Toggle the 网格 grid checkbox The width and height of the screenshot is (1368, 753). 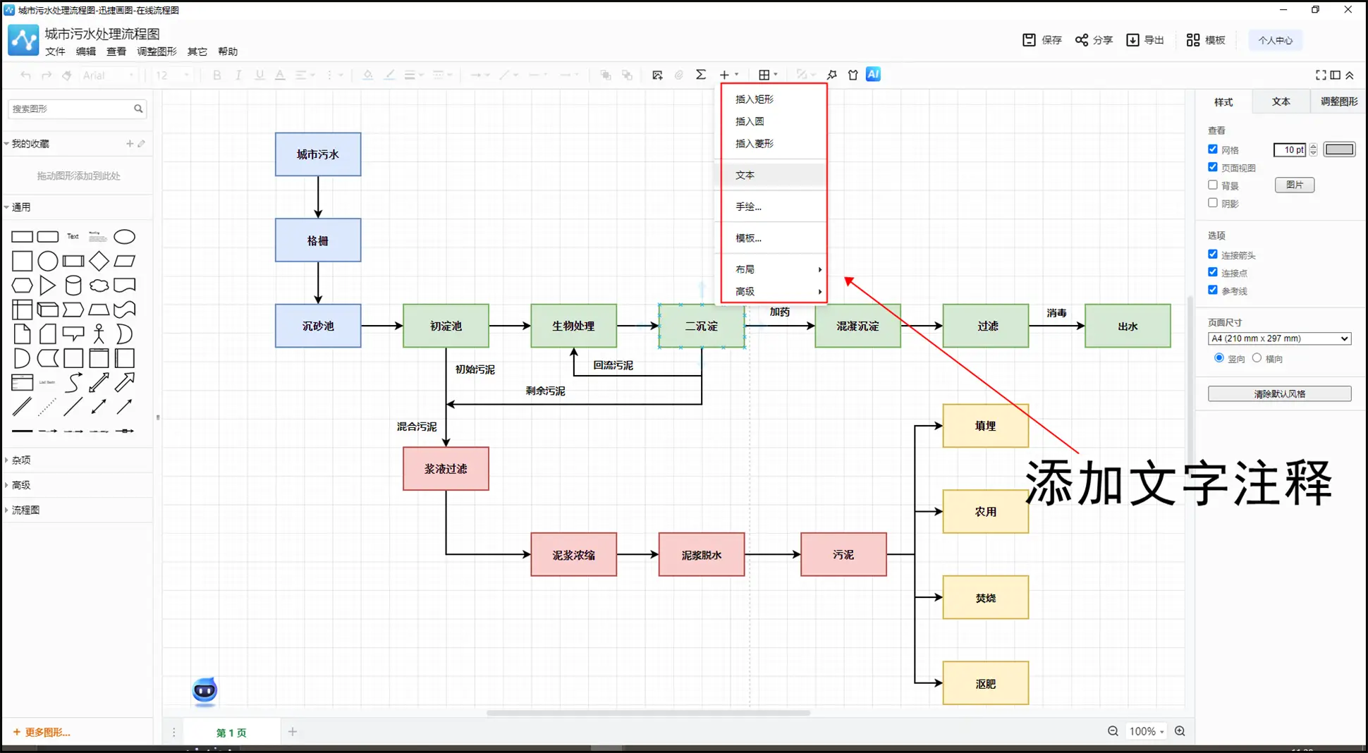pos(1213,149)
